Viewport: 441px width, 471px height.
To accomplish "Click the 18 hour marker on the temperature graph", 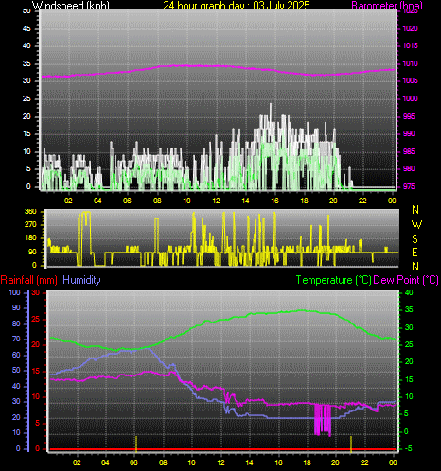I will 307,462.
